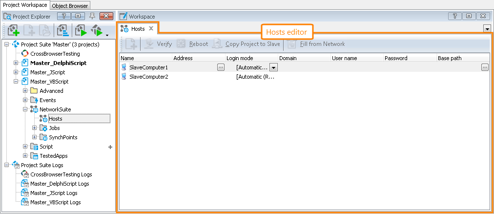Click the Base path ellipsis button
Screen dimensions: 494x214
(x=485, y=67)
